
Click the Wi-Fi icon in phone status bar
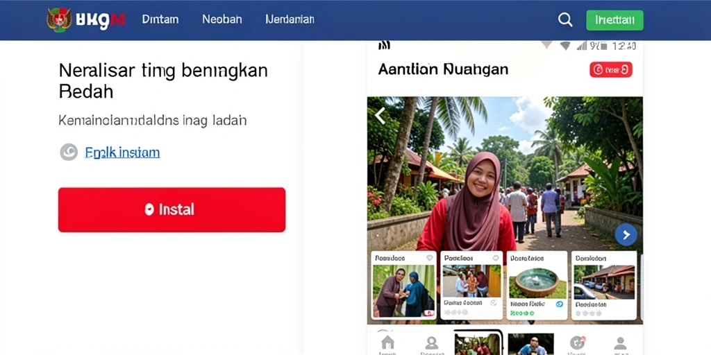[565, 46]
